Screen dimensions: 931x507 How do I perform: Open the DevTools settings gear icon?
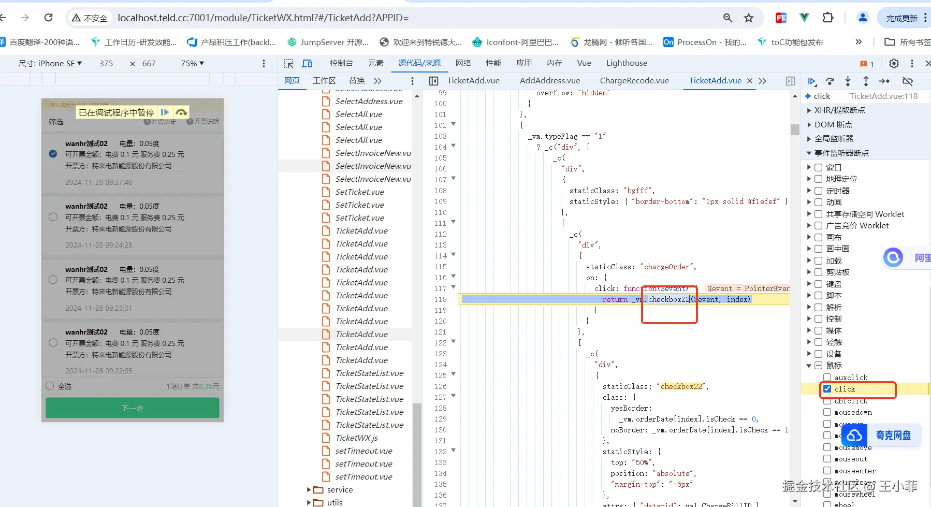point(894,63)
